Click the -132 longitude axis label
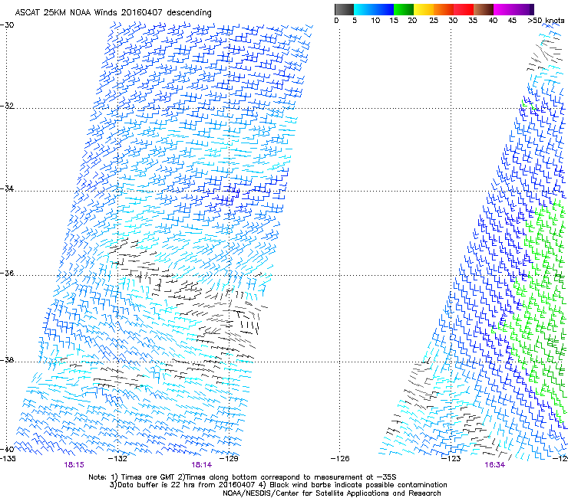 (118, 459)
